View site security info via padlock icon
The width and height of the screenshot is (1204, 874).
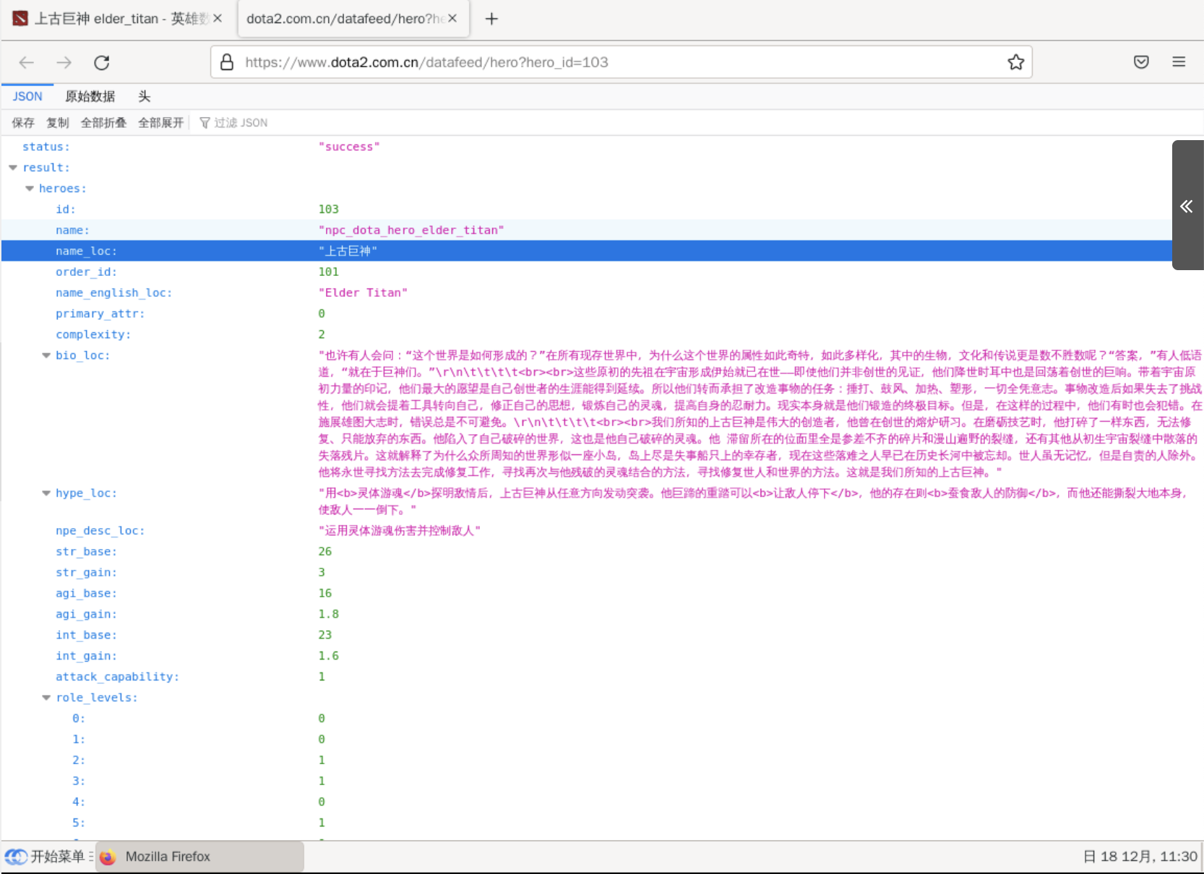(227, 63)
